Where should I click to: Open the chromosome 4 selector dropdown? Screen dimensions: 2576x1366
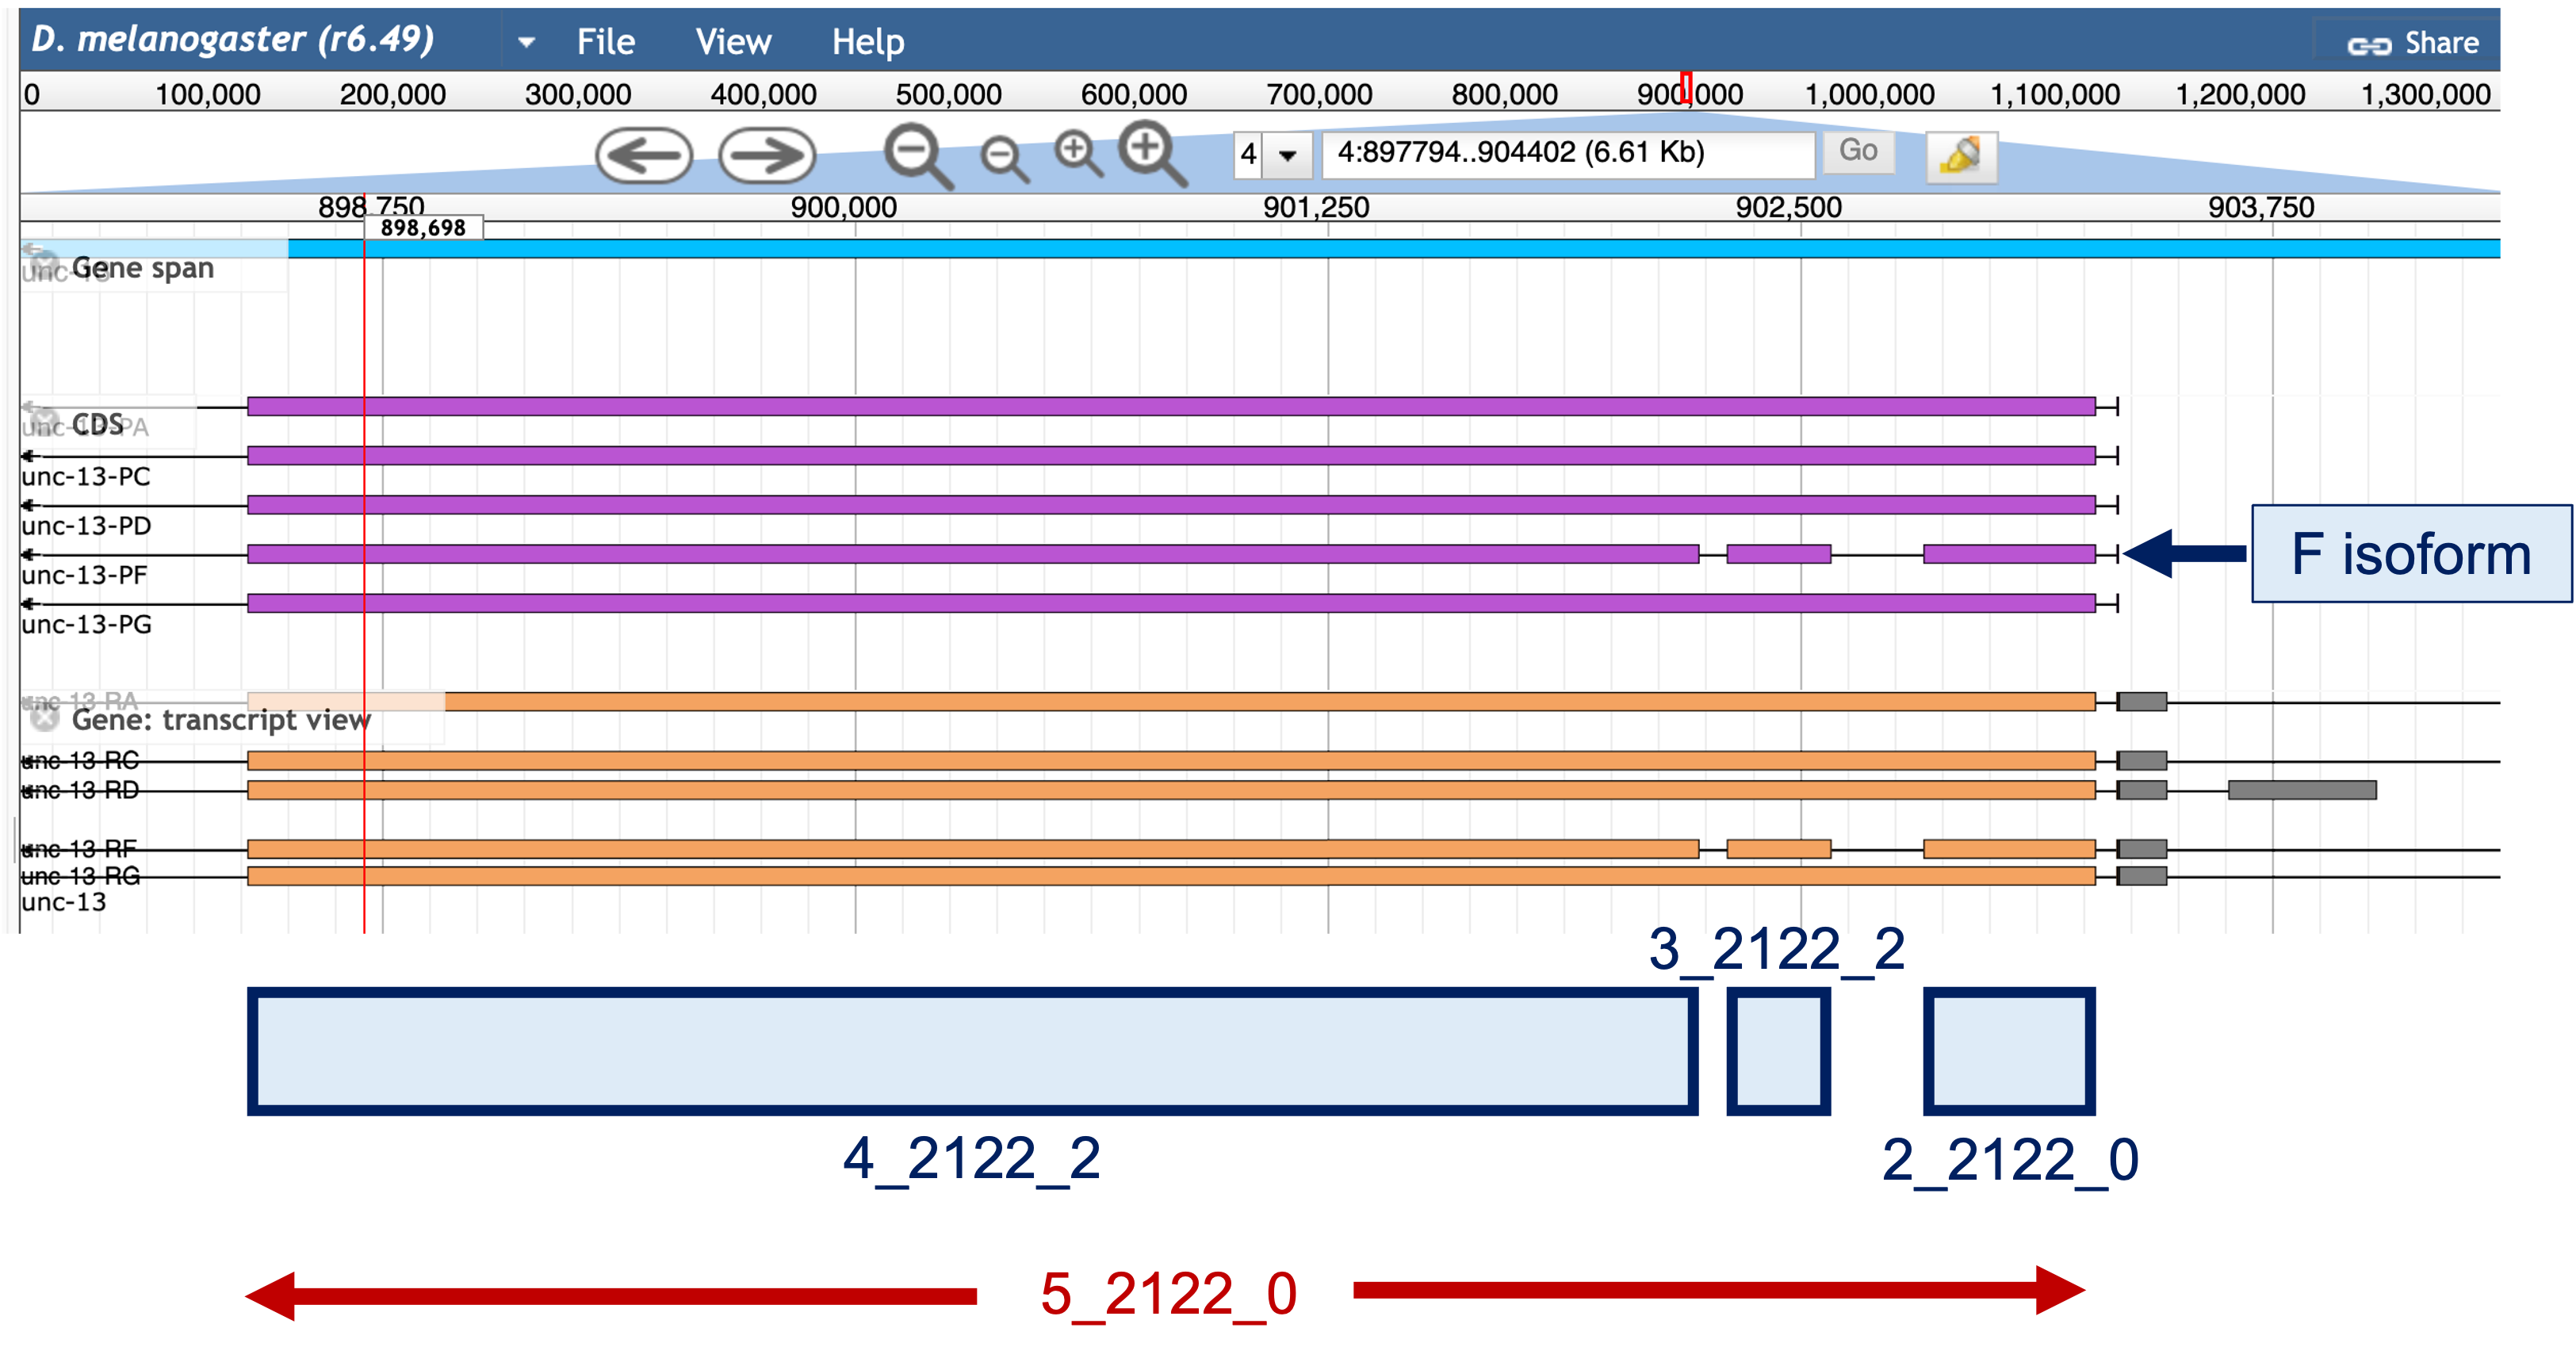pos(1287,155)
